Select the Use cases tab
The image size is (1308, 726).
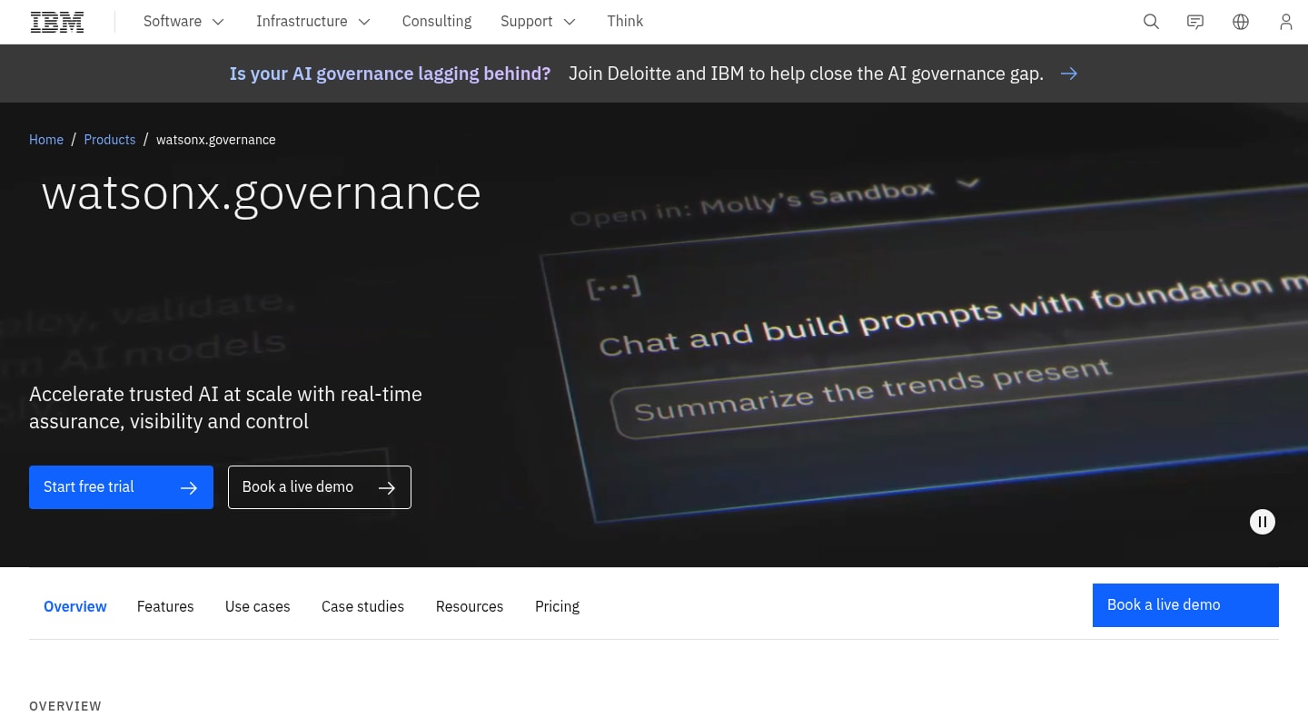click(258, 606)
